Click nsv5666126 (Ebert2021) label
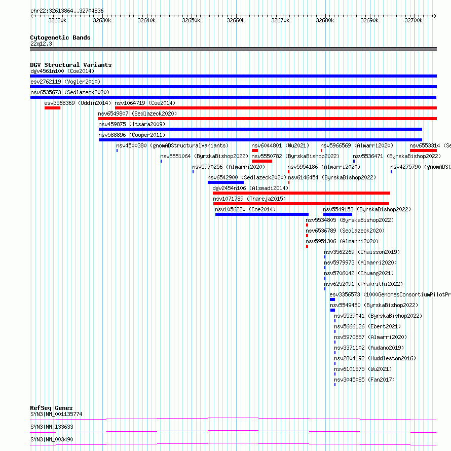Viewport: 451px width, 451px height. pyautogui.click(x=367, y=326)
